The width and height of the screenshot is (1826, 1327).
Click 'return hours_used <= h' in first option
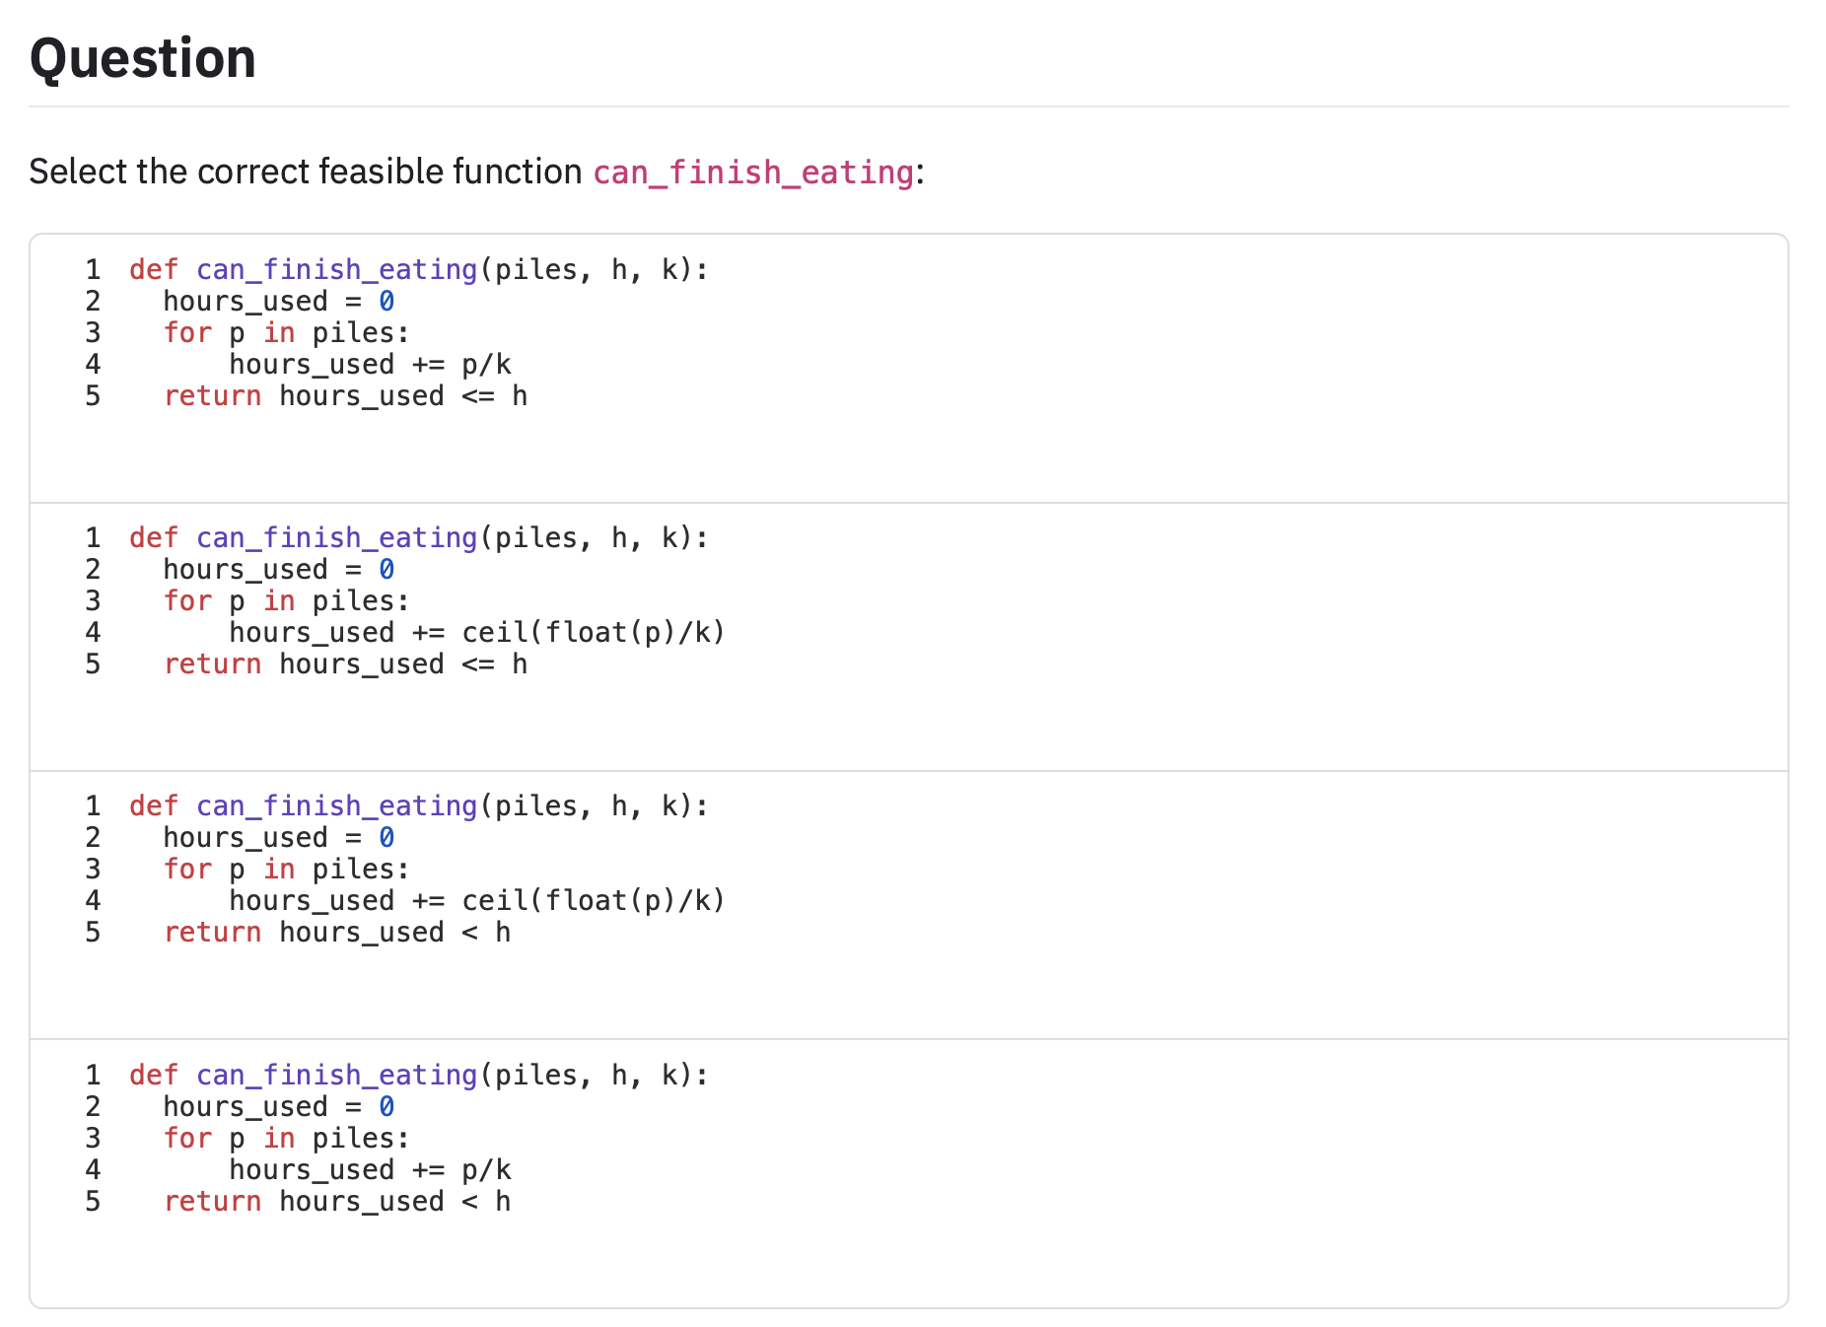click(x=345, y=396)
